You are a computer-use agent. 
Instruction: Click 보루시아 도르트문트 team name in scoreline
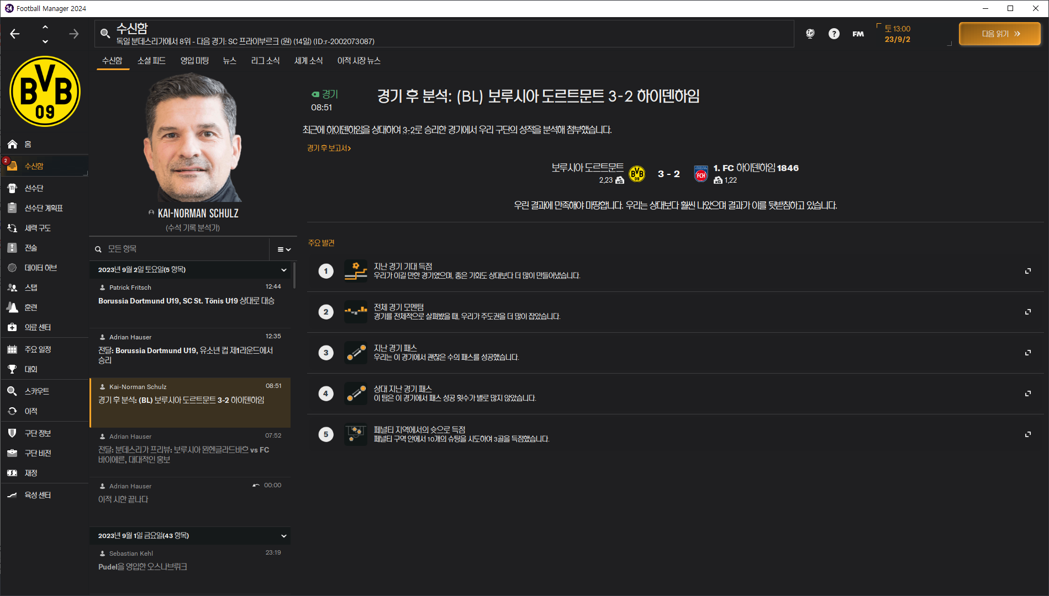587,167
